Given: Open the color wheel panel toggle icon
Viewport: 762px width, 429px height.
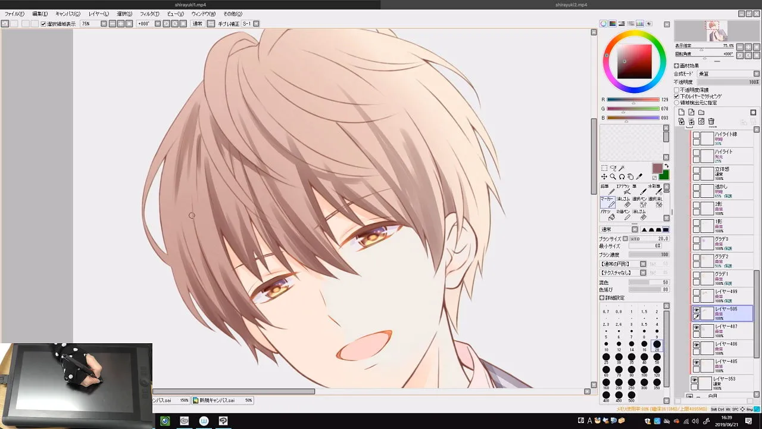Looking at the screenshot, I should (603, 24).
